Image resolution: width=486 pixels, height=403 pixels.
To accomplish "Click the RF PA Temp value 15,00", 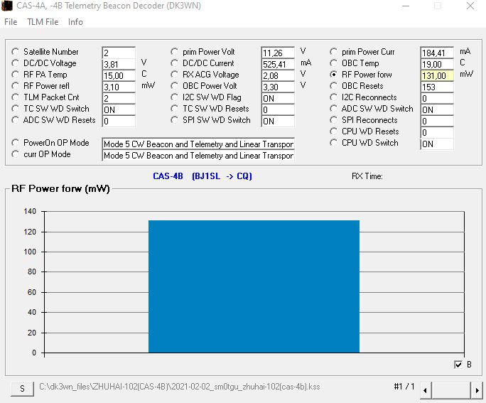I will point(119,75).
